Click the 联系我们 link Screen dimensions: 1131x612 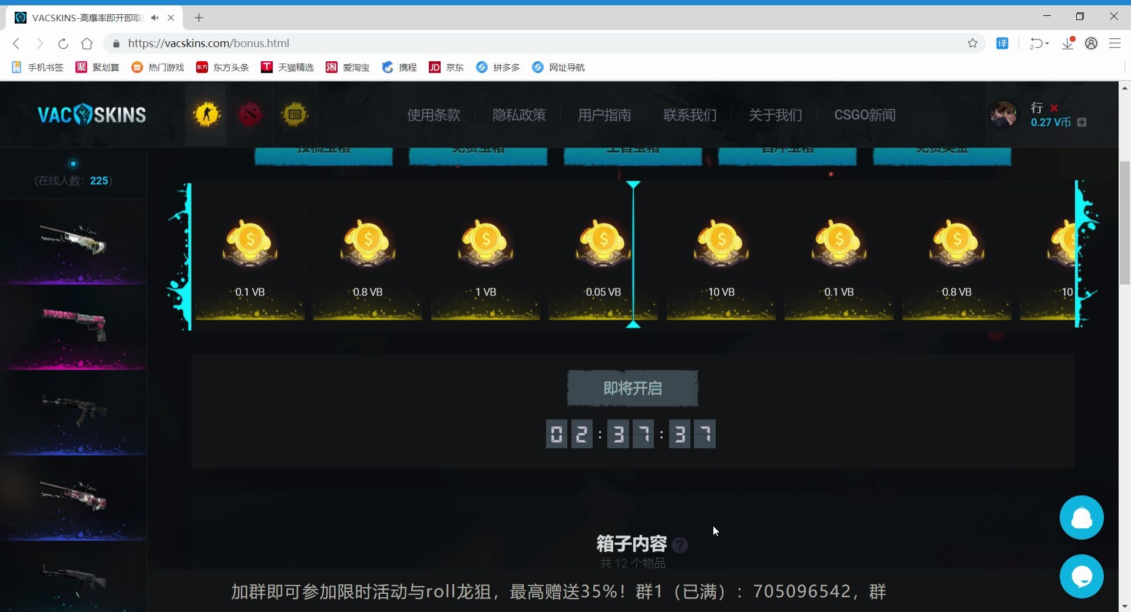click(x=689, y=115)
